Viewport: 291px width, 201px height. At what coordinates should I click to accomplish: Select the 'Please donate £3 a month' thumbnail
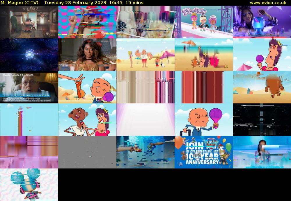coord(29,87)
